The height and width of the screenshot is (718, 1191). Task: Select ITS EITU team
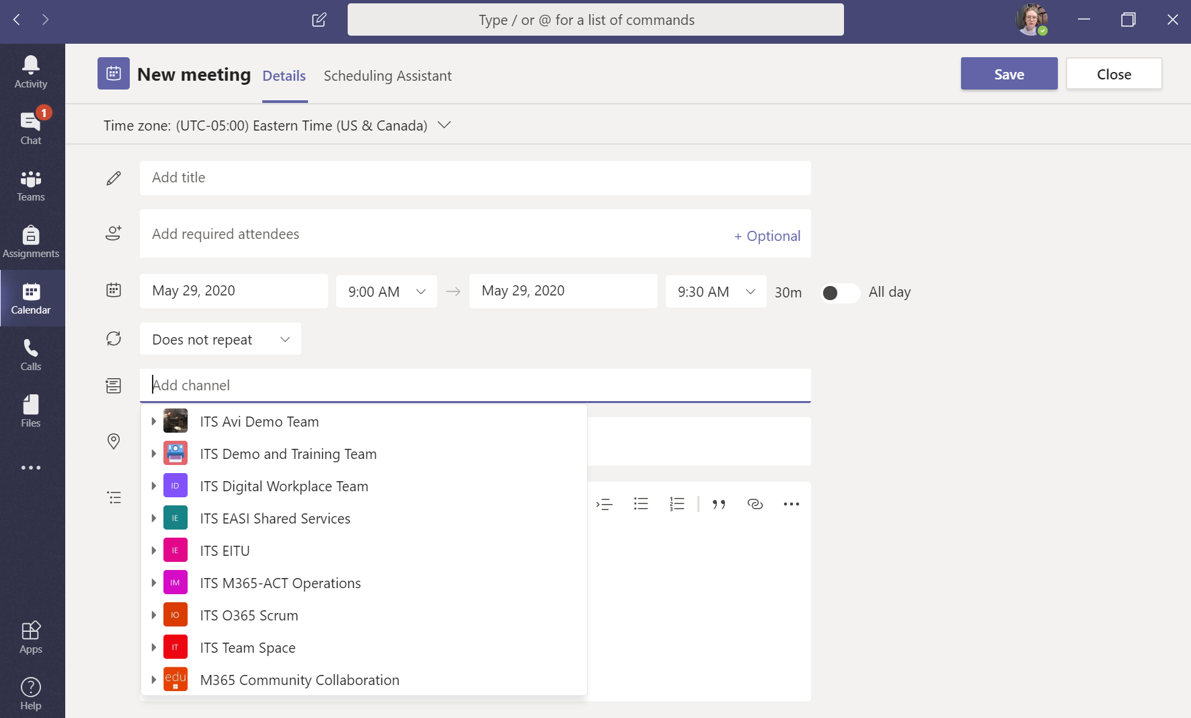(364, 550)
